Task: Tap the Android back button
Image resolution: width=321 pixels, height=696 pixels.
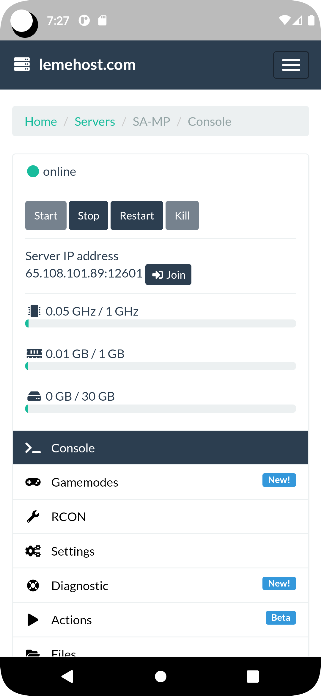Action: [x=67, y=676]
